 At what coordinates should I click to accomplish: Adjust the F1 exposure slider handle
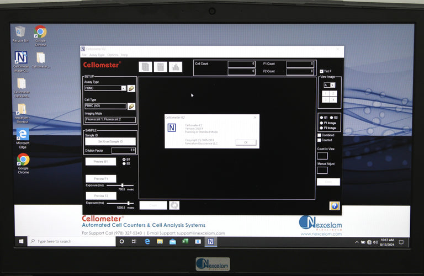pos(122,185)
